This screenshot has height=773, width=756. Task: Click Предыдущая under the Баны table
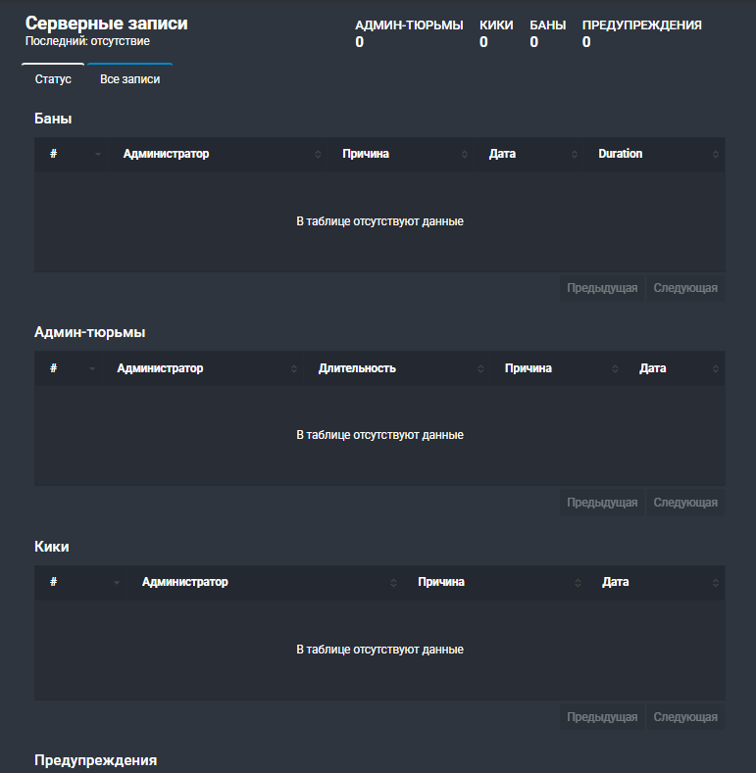pos(602,288)
